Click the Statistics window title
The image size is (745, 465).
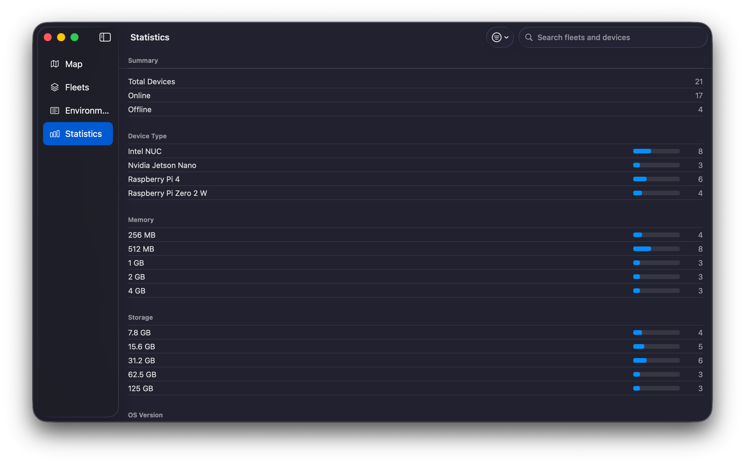tap(150, 37)
